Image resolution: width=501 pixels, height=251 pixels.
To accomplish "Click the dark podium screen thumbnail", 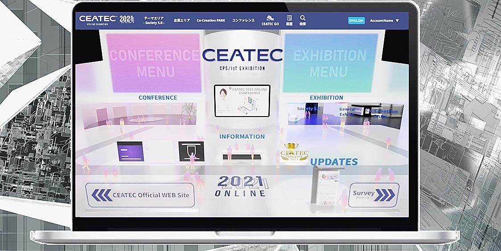I will (x=191, y=151).
